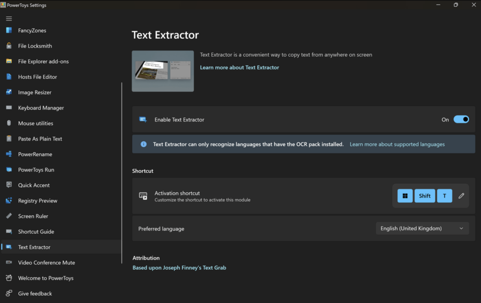Screen dimensions: 481x303
Task: Click the Shortcut Guide icon
Action: (x=9, y=231)
